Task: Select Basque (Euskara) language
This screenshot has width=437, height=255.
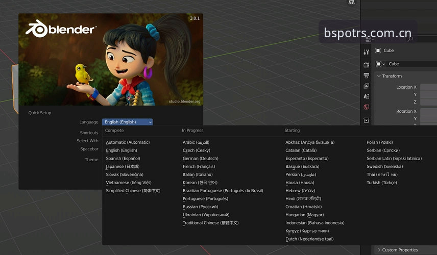Action: (302, 166)
